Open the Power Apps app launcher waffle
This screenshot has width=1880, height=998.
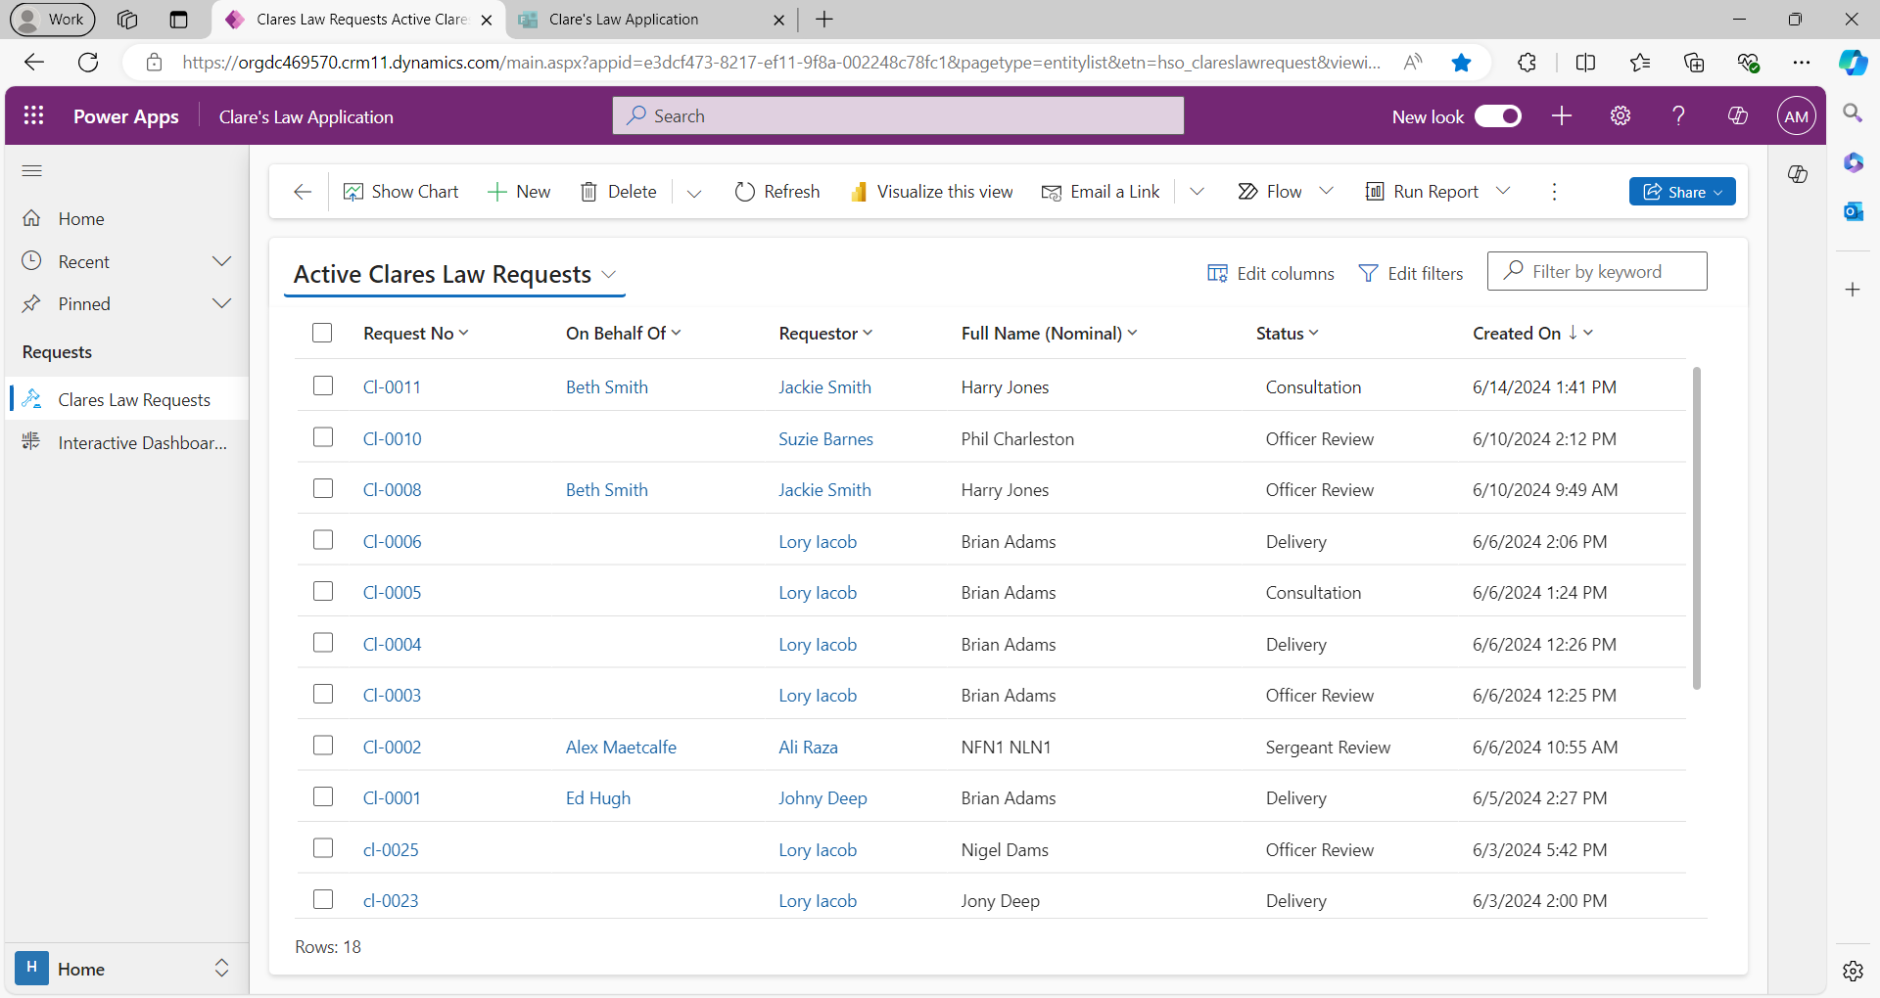[33, 115]
